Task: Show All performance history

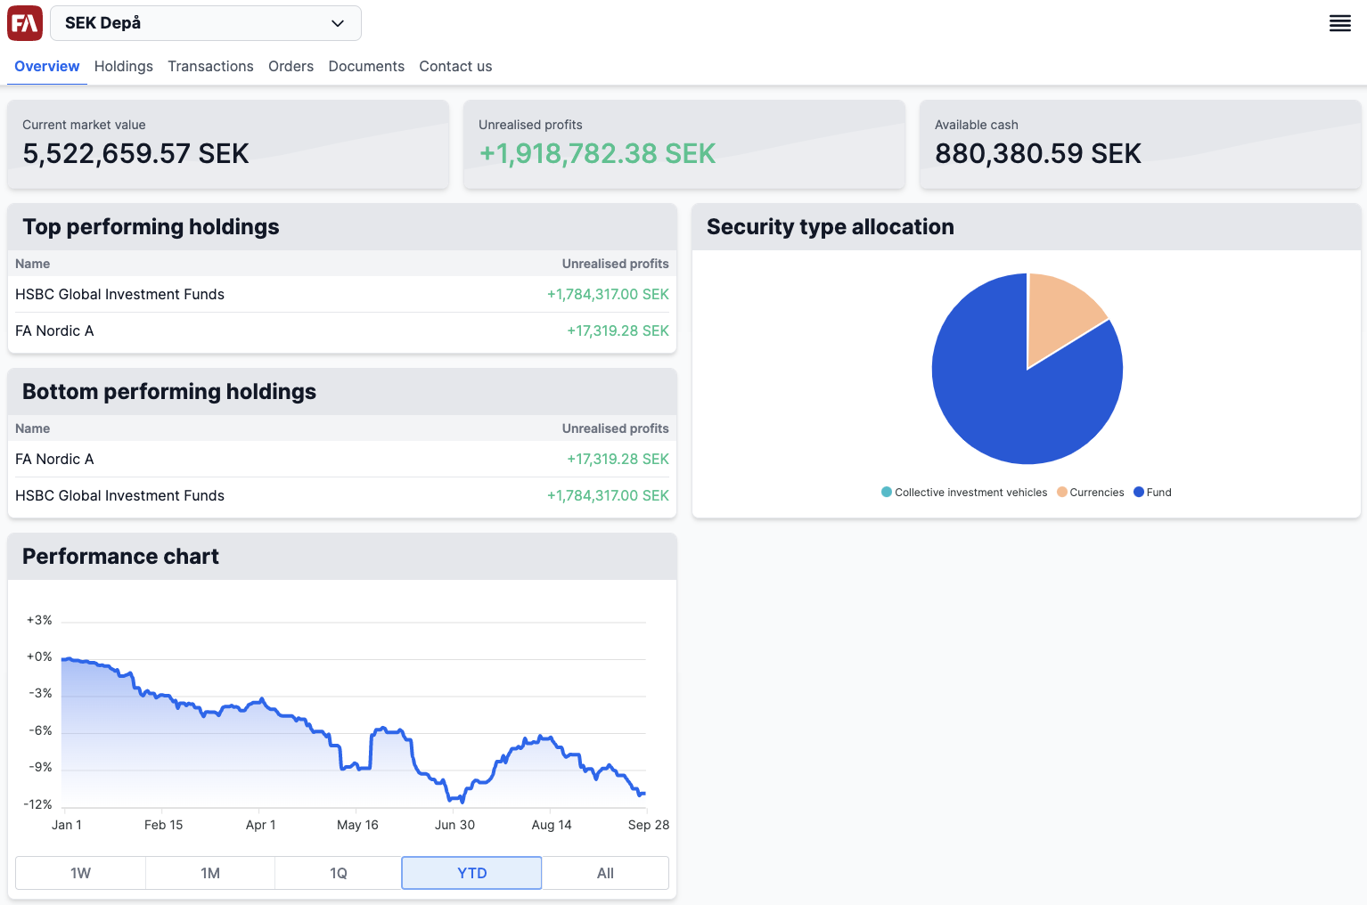Action: click(x=606, y=873)
